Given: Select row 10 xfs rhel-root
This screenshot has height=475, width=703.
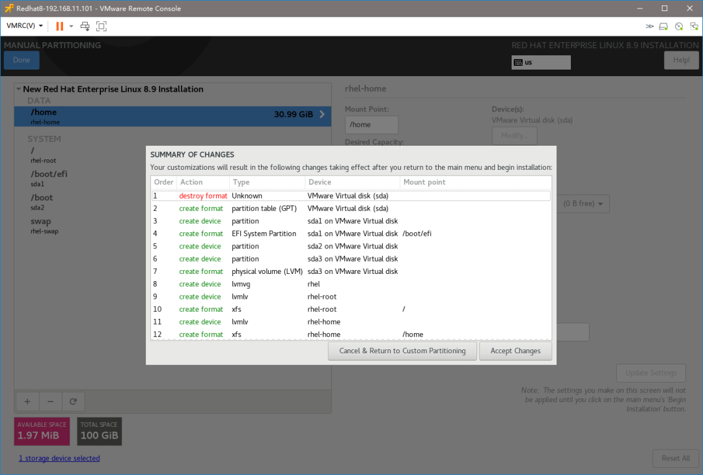Looking at the screenshot, I should pyautogui.click(x=351, y=308).
